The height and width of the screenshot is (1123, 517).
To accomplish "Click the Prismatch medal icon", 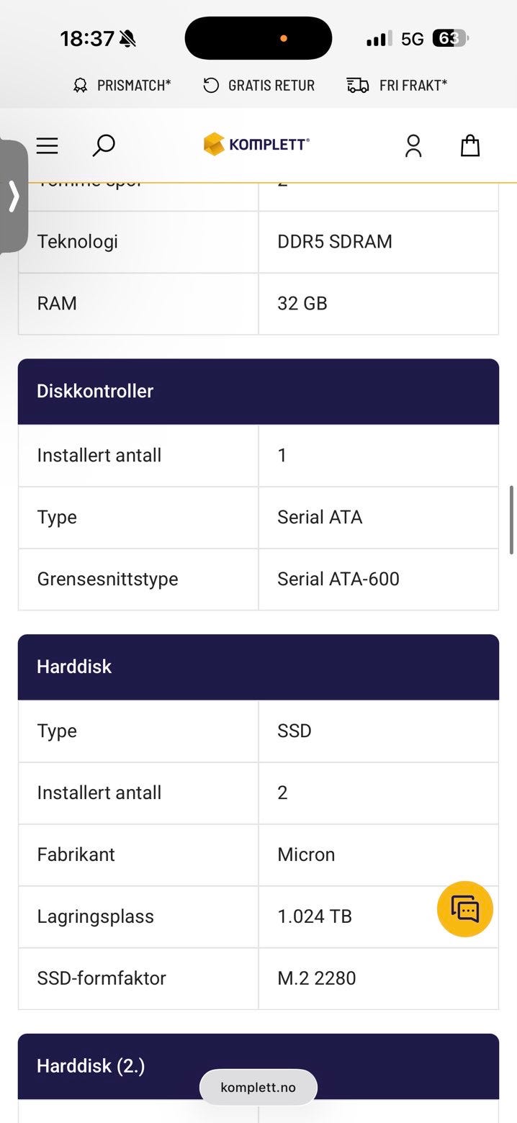I will [79, 85].
